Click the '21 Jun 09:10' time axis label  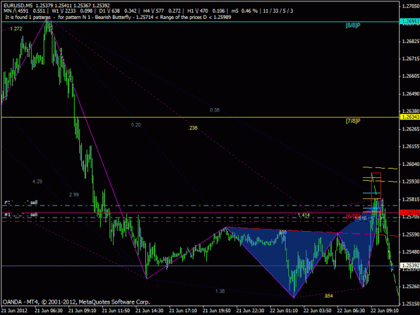(x=82, y=311)
